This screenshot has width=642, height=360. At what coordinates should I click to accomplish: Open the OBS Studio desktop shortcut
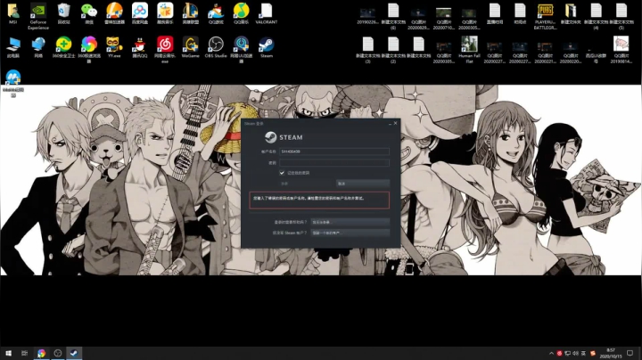(216, 47)
